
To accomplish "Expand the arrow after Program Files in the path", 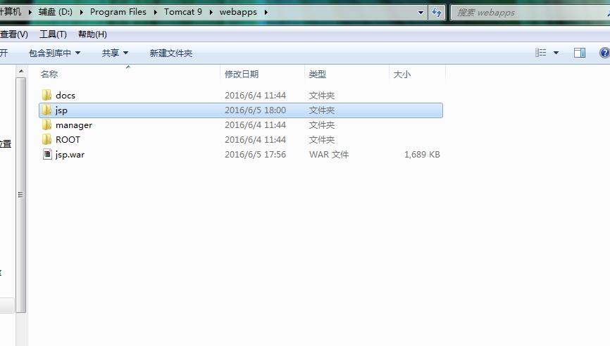I will pos(155,12).
